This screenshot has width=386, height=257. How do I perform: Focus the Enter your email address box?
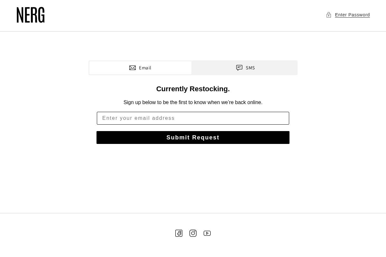tap(193, 118)
